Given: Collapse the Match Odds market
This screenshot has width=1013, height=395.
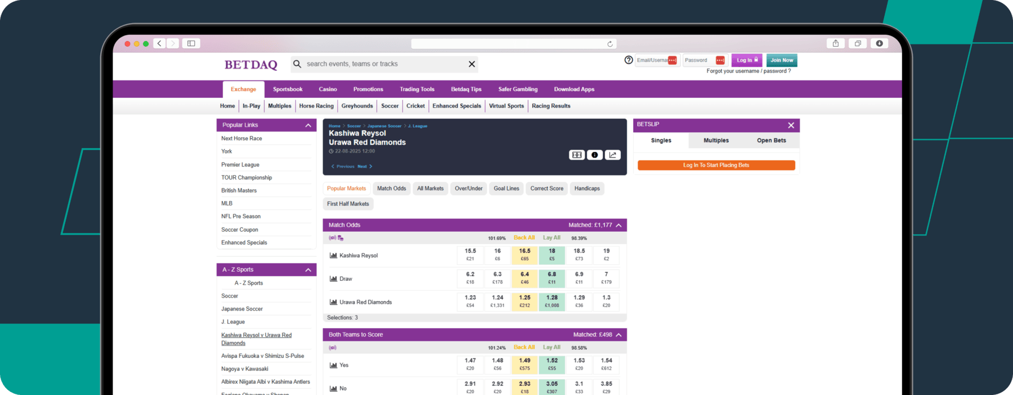Looking at the screenshot, I should pos(618,225).
